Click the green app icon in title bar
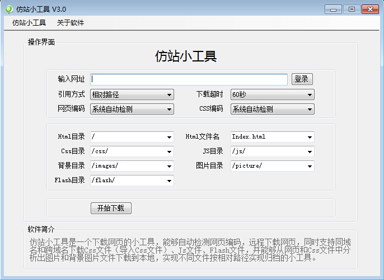384x280 pixels. [x=8, y=9]
